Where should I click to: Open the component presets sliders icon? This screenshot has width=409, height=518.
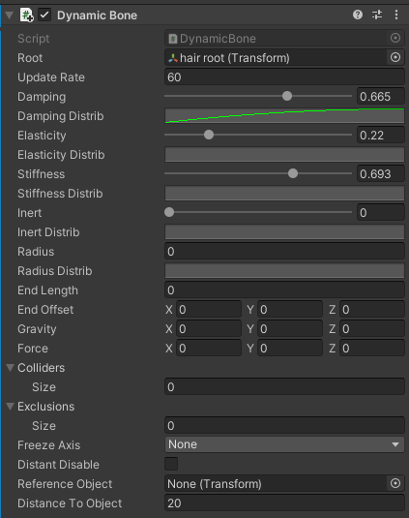click(x=377, y=15)
